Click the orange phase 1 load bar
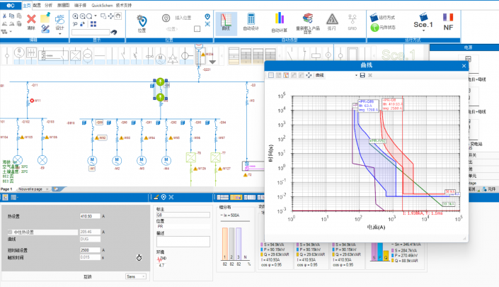This screenshot has height=287, width=499. tap(224, 244)
